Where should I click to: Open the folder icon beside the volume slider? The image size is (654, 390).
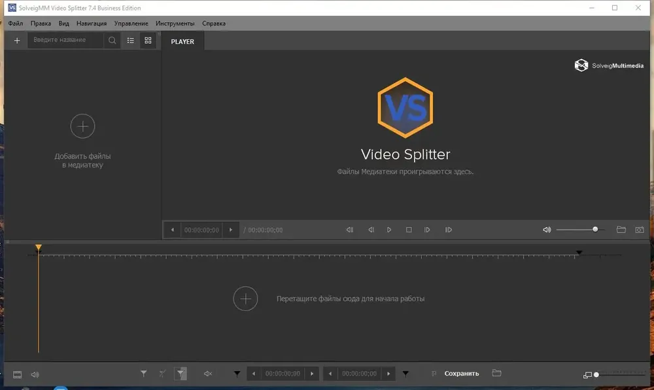click(621, 230)
